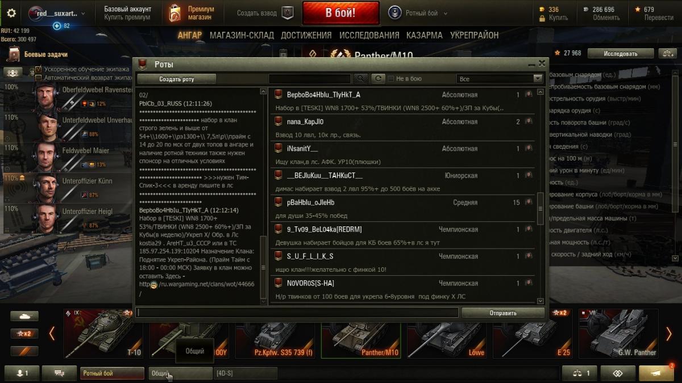Toggle Автоматический возврат экипажа checkbox

click(39, 77)
